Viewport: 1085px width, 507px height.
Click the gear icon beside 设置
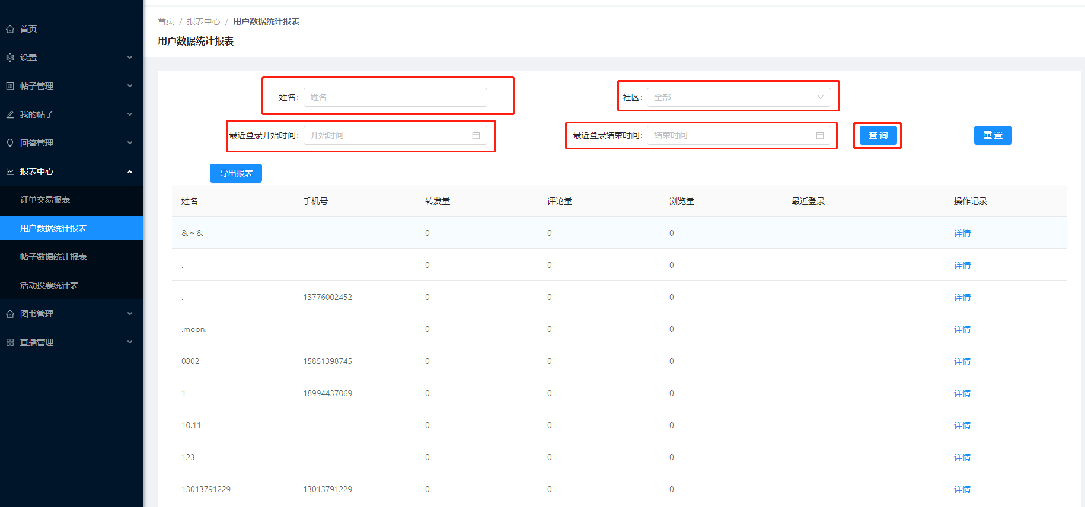pyautogui.click(x=10, y=58)
